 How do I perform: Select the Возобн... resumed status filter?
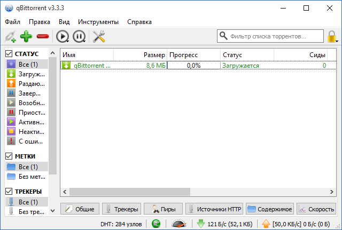click(x=27, y=103)
